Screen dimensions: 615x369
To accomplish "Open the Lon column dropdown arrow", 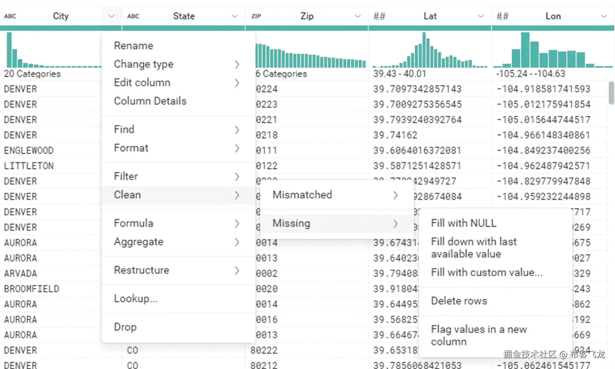I will tap(604, 16).
